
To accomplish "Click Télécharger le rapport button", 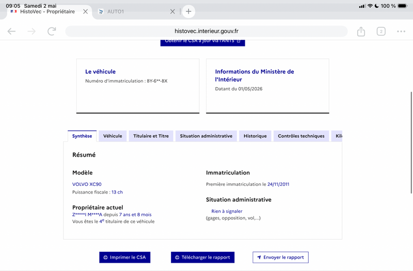I will [202, 257].
